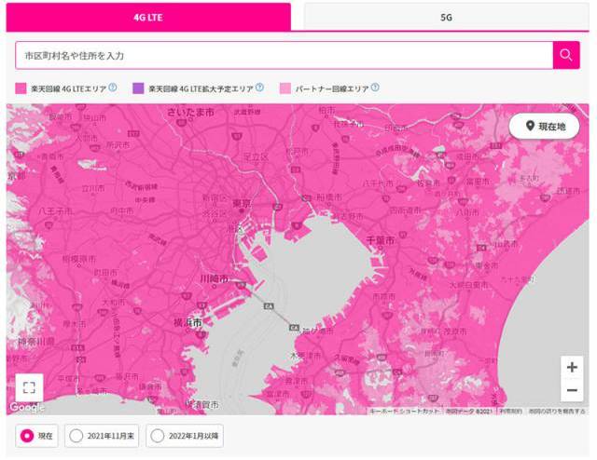Click the 船橋市 label on the map
597x460 pixels.
pos(329,197)
